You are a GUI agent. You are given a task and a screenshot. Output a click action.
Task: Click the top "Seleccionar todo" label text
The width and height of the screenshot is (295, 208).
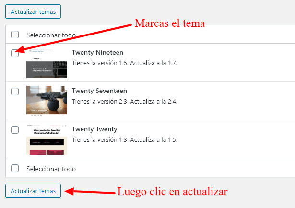pos(51,35)
